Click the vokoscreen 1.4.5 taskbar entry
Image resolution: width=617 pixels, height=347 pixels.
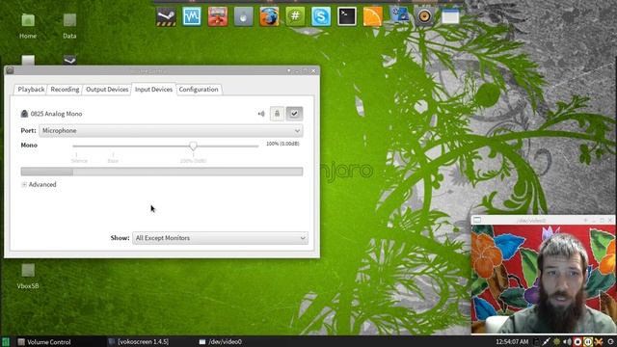139,342
